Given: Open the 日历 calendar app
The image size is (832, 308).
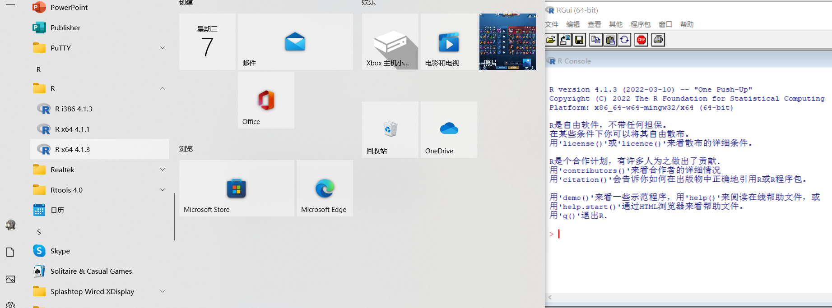Looking at the screenshot, I should 100,210.
